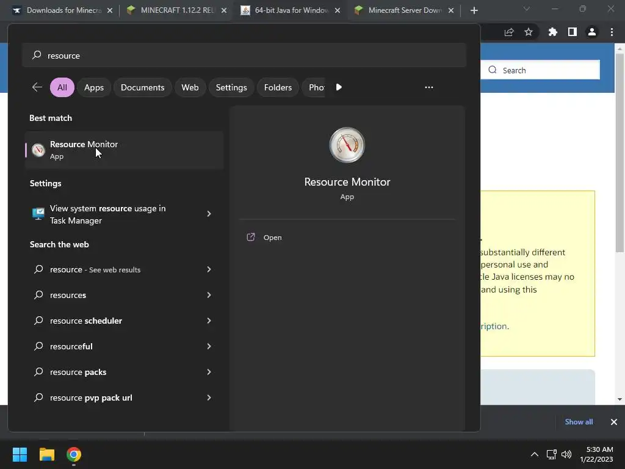Open the three-dots options menu in search

tap(429, 87)
